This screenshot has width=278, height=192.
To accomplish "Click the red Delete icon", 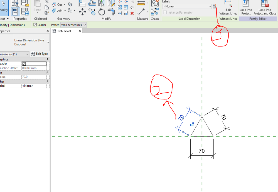I will (x=132, y=13).
